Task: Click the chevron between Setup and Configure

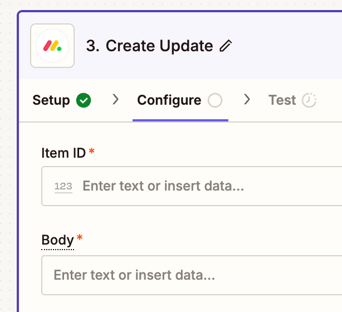Action: click(x=116, y=100)
